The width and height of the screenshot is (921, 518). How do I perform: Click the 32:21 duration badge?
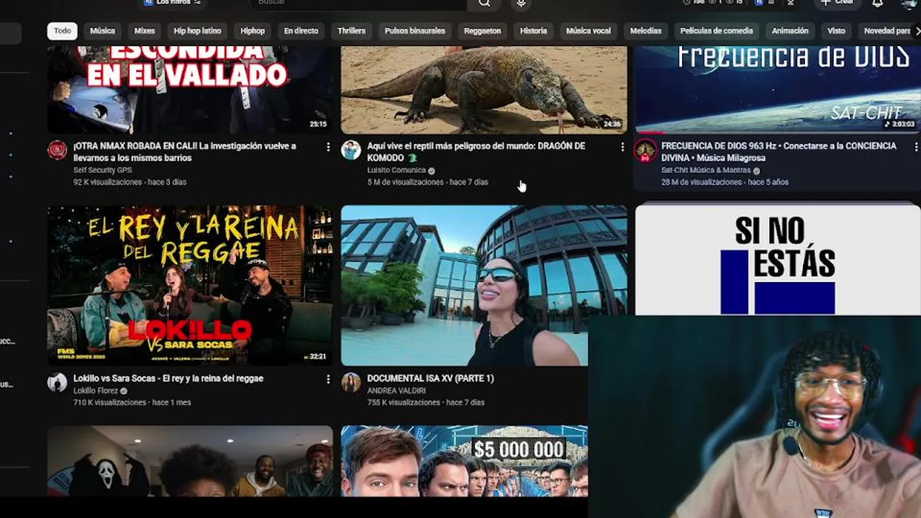click(x=317, y=356)
